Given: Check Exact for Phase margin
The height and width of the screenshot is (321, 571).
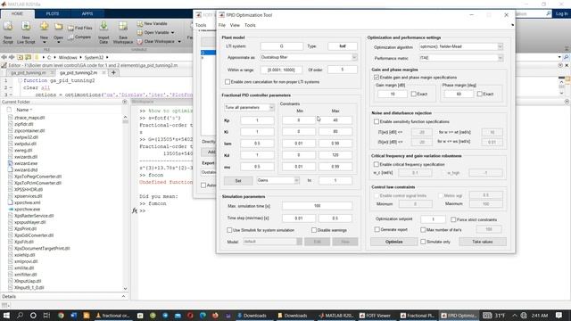Looking at the screenshot, I should click(x=480, y=94).
